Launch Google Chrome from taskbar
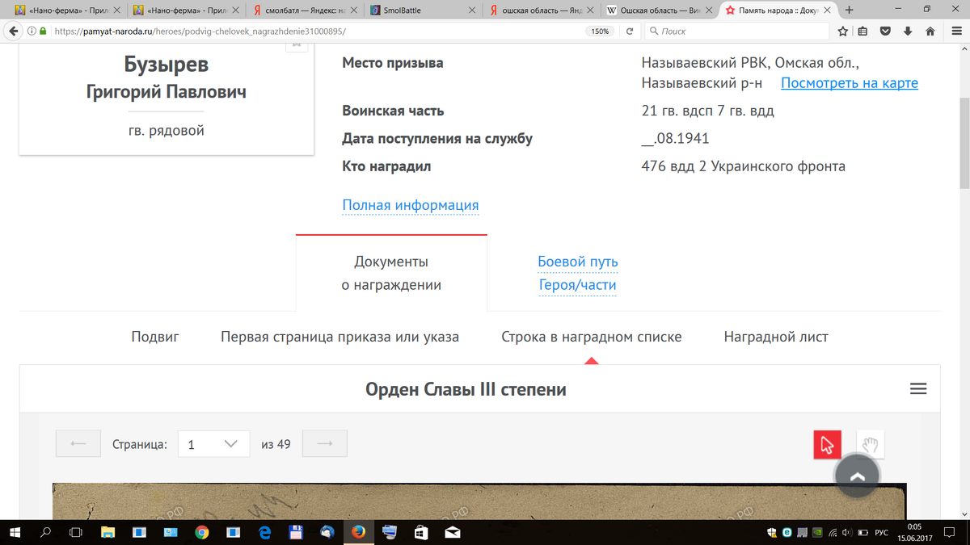Screen dimensions: 970x545 click(201, 533)
